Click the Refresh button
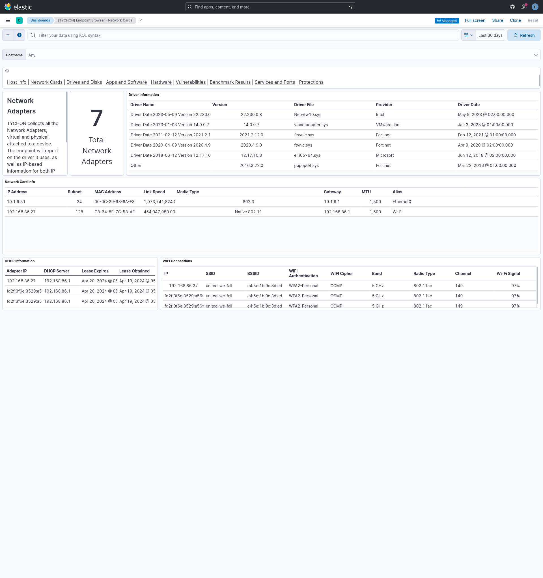Image resolution: width=543 pixels, height=578 pixels. tap(524, 35)
